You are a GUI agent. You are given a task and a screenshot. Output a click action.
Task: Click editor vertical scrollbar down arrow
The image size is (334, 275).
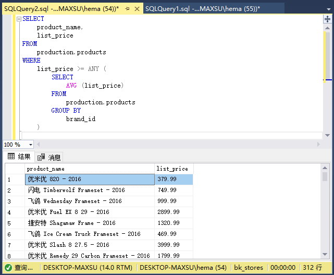[327, 135]
